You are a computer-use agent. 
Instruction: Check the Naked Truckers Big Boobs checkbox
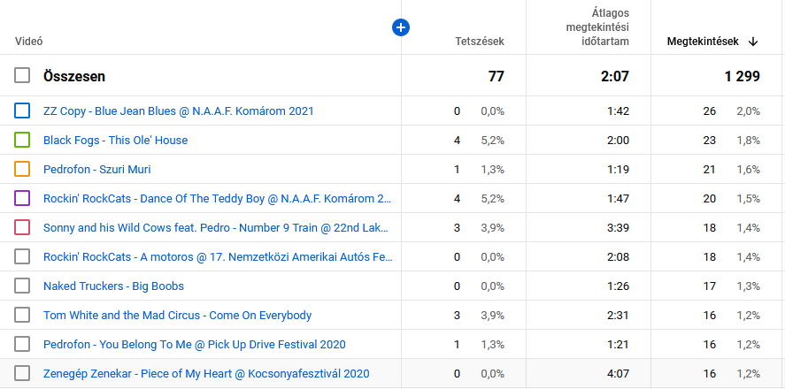[x=22, y=286]
